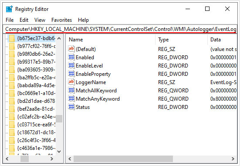
Task: Click folder icon of {c03715ce-ea6f key
Action: click(x=12, y=125)
